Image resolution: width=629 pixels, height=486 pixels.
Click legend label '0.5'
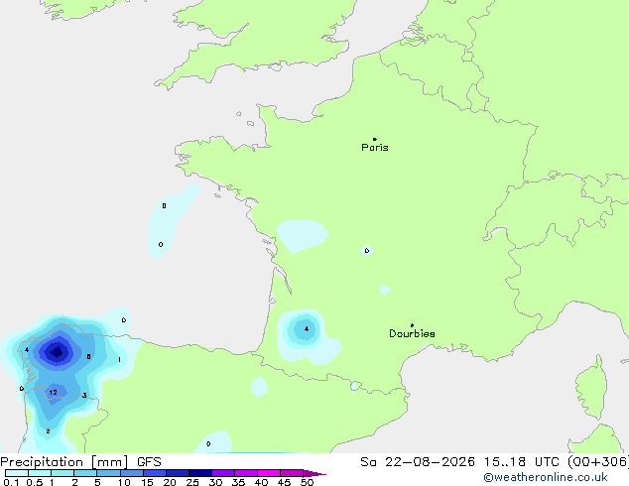[35, 482]
